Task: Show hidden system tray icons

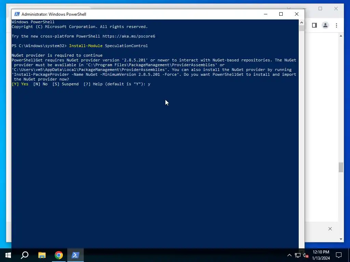Action: tap(289, 255)
